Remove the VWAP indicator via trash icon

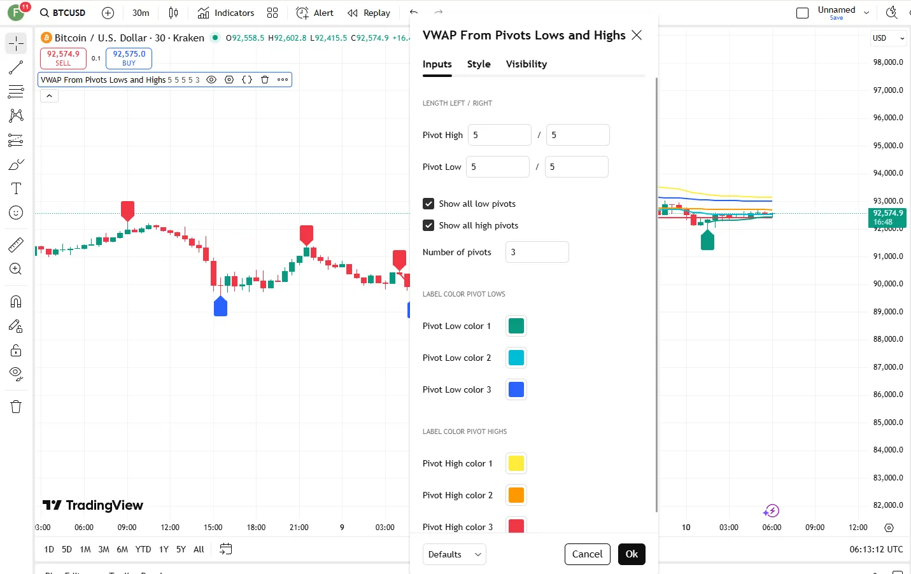(x=265, y=80)
